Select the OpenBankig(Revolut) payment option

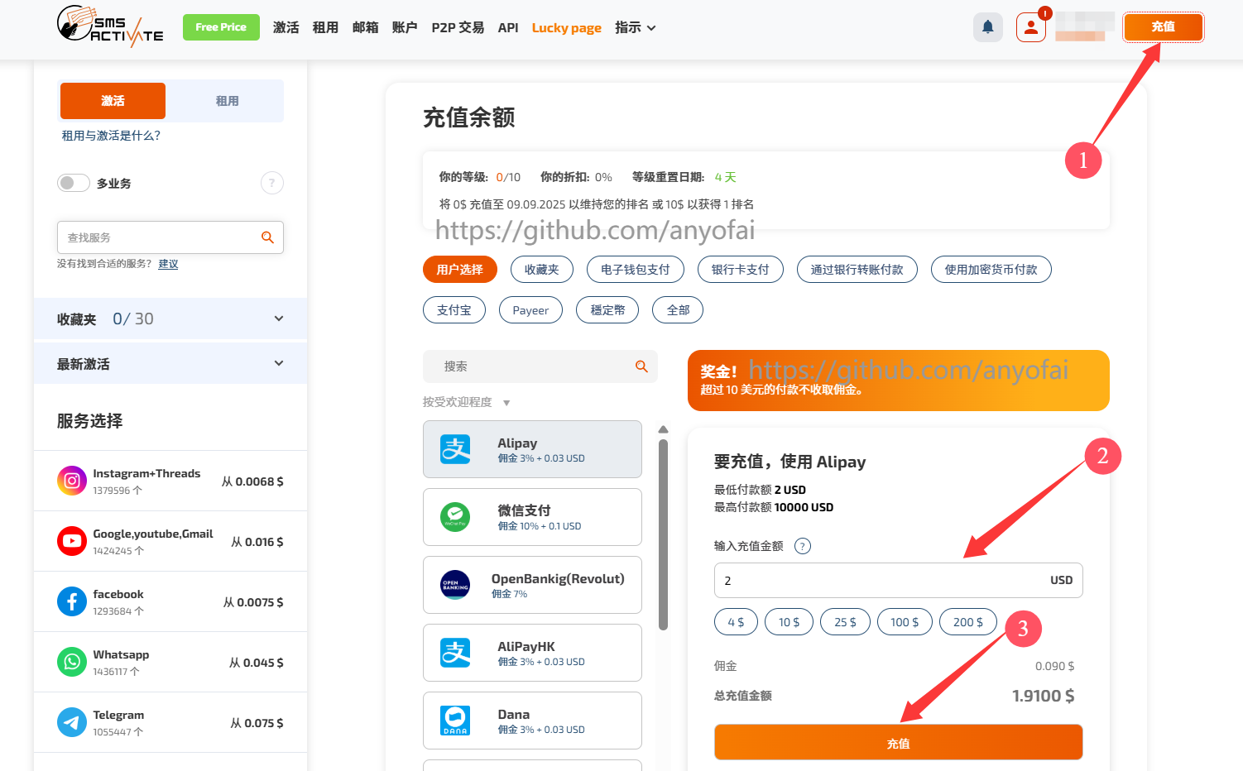point(532,585)
